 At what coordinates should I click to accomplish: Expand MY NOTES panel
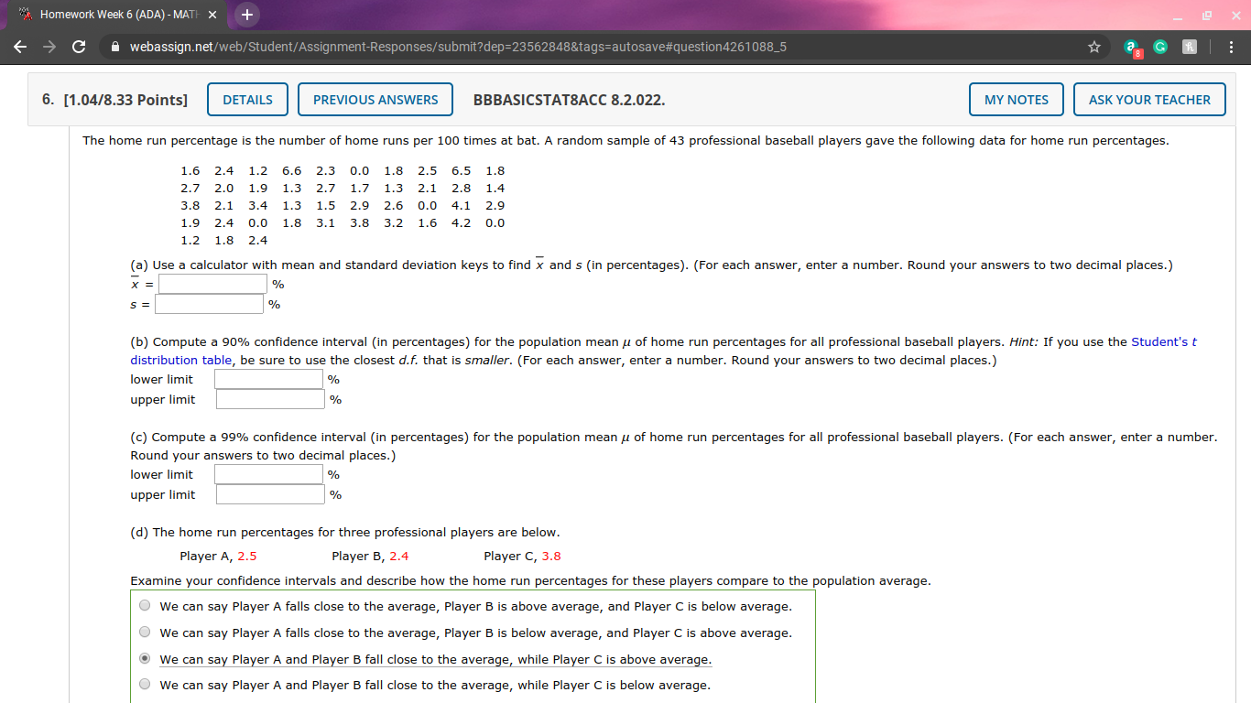1016,99
